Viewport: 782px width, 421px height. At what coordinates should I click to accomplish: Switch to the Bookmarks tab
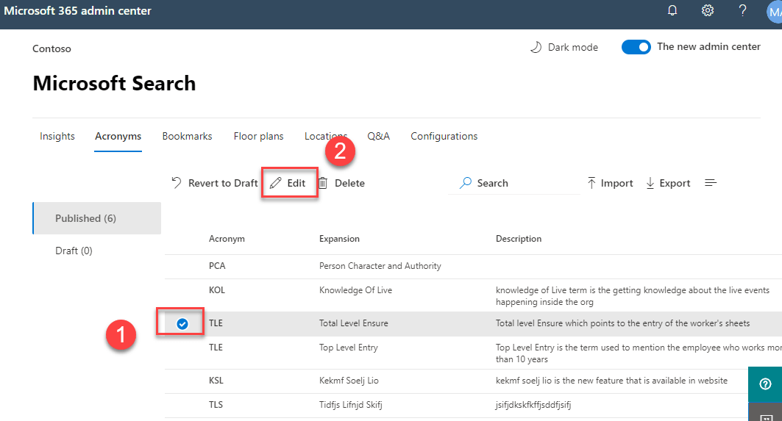[x=187, y=136]
